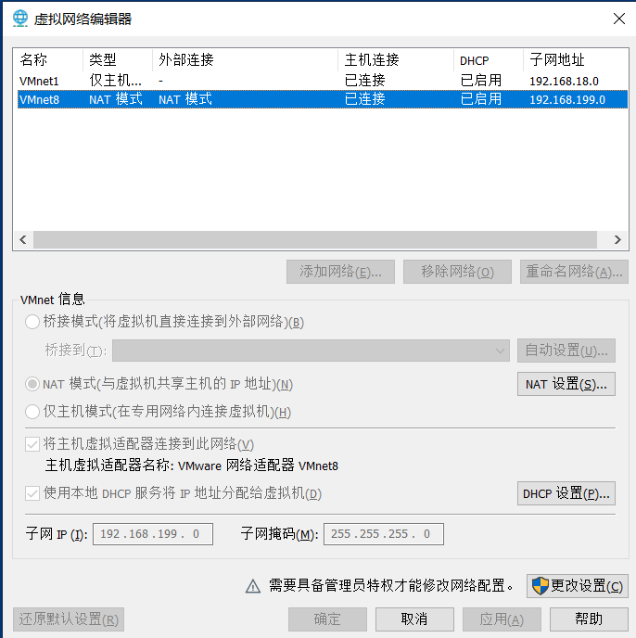
Task: Click the DHCP column header
Action: click(x=489, y=59)
